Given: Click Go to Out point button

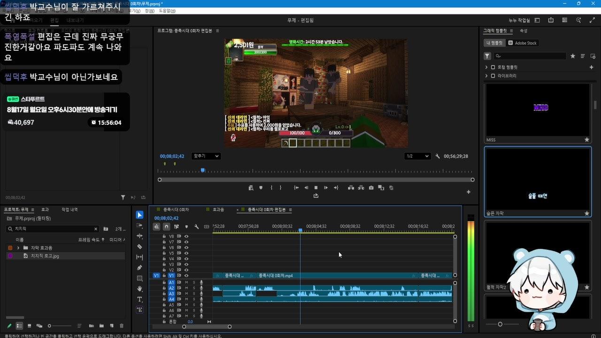Looking at the screenshot, I should click(336, 188).
